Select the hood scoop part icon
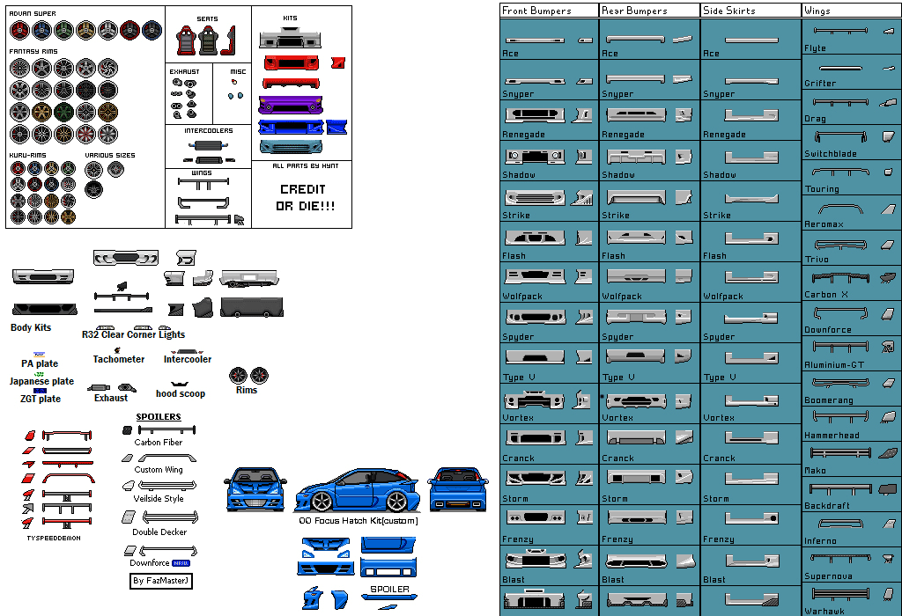This screenshot has width=902, height=616. 180,384
